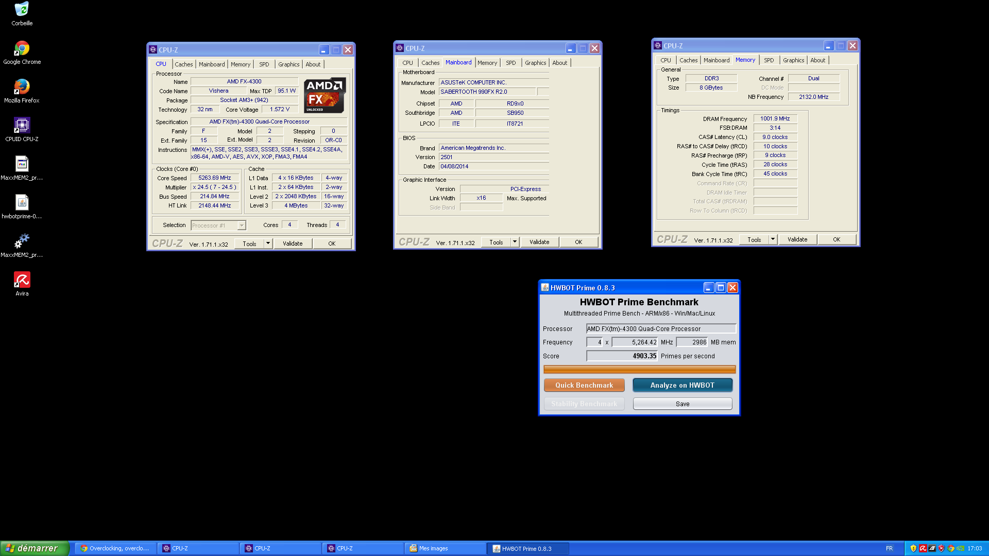Click the taskbar clock 17:03
989x556 pixels.
coord(975,548)
